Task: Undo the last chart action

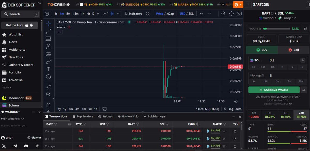Action: (202, 13)
